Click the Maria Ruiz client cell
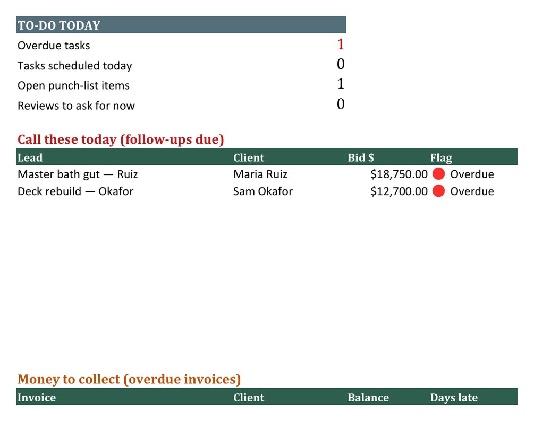 click(260, 174)
